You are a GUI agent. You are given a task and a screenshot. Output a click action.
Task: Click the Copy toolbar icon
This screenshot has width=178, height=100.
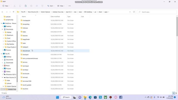(20, 6)
